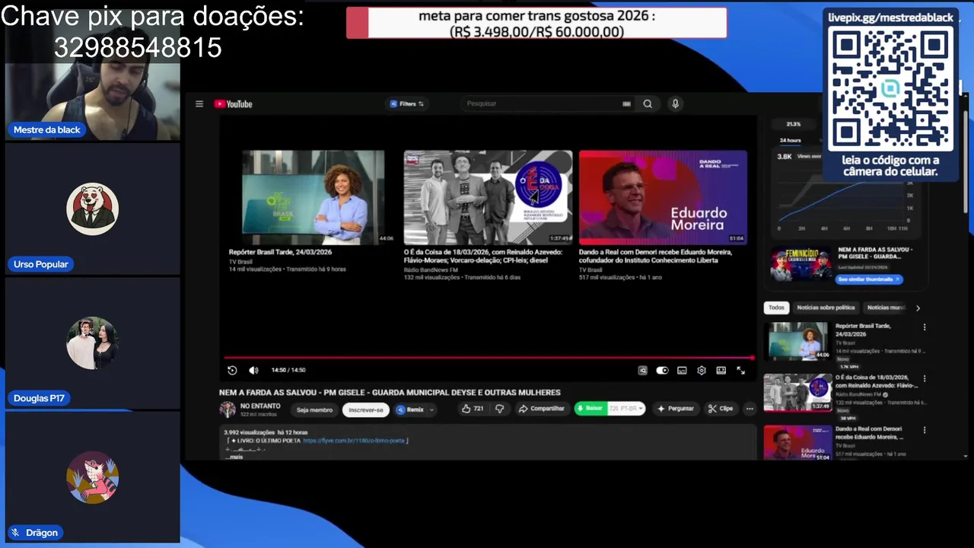Open sidebar title Dando a Real com Demori

tap(869, 433)
